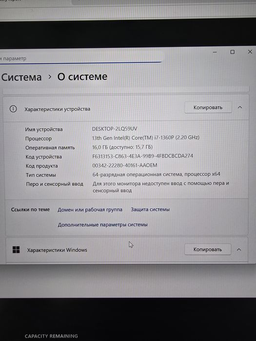This screenshot has width=256, height=341.
Task: Click the Перо и сенсорный ввод label
Action: tap(55, 184)
